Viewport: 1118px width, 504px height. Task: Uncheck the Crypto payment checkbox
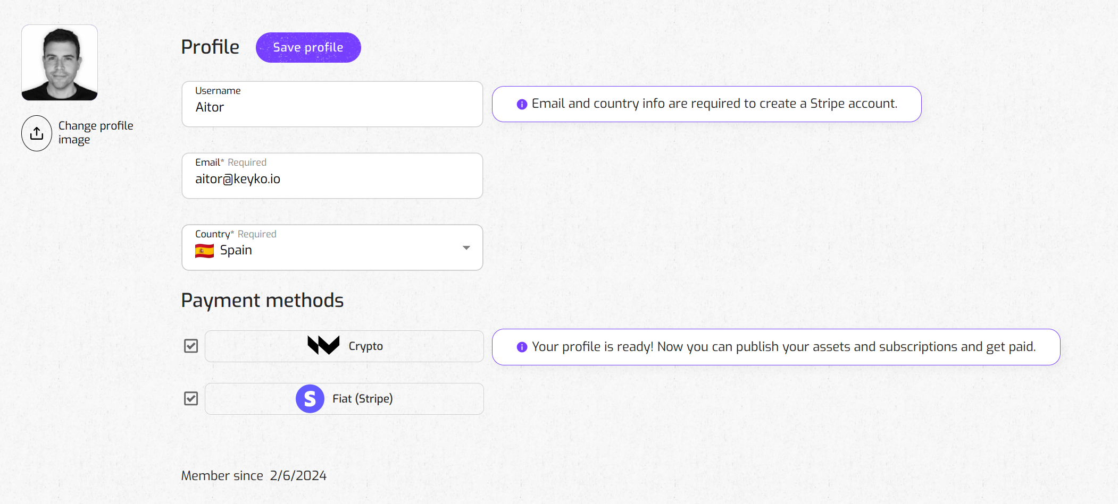click(191, 346)
